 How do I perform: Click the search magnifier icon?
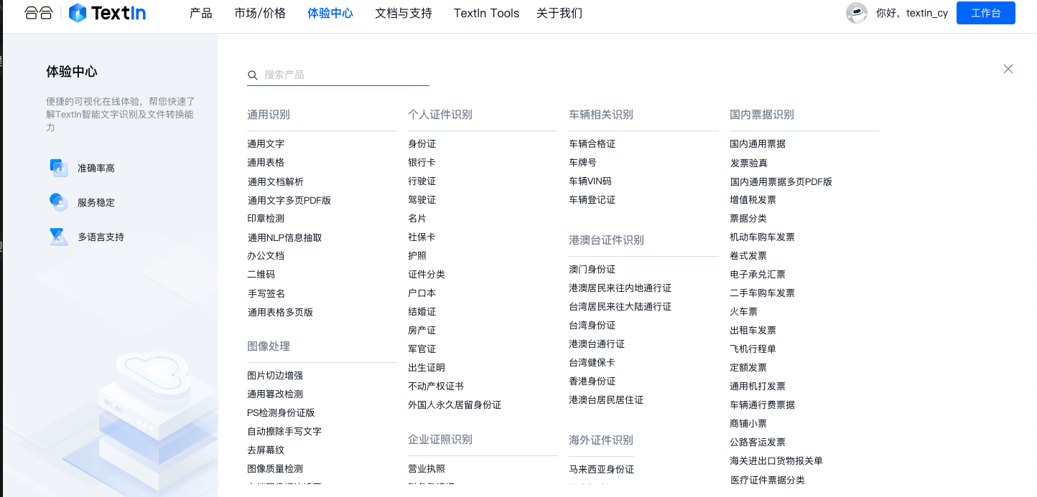(253, 75)
